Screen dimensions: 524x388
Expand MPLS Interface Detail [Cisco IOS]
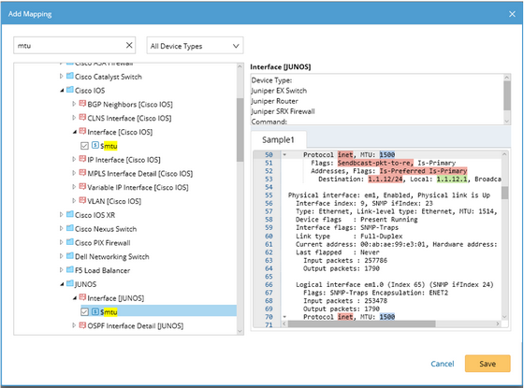74,173
